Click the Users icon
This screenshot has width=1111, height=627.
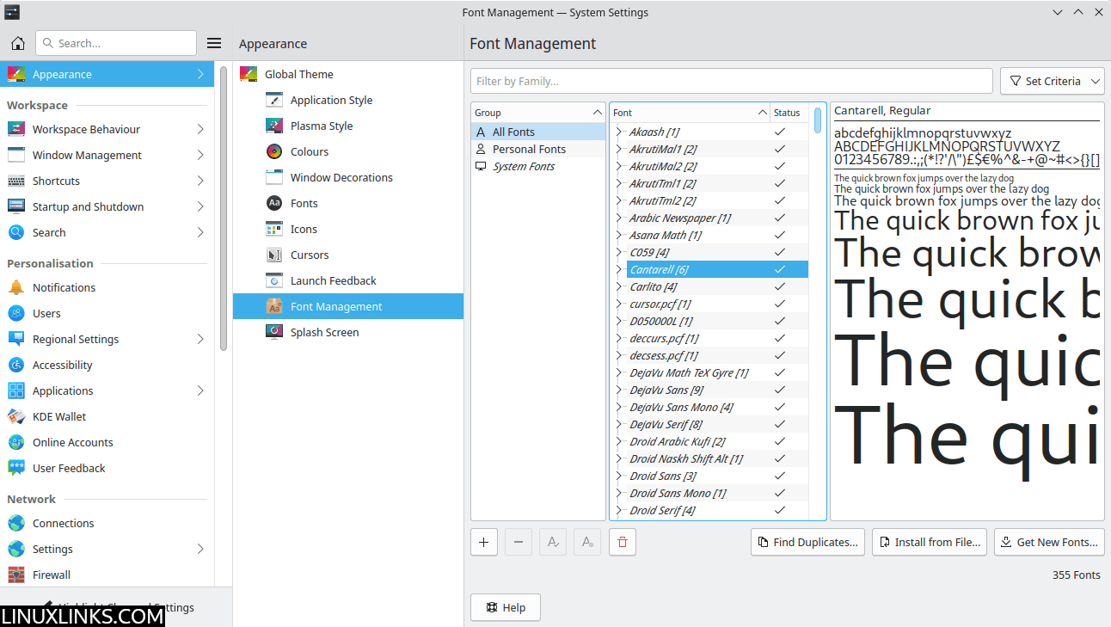point(16,313)
